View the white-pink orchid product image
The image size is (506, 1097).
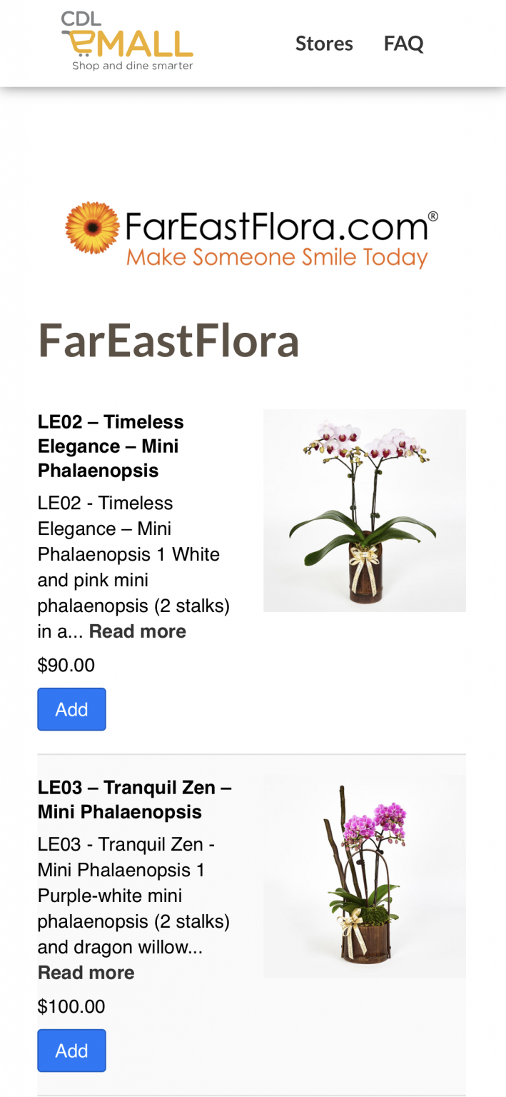point(365,511)
